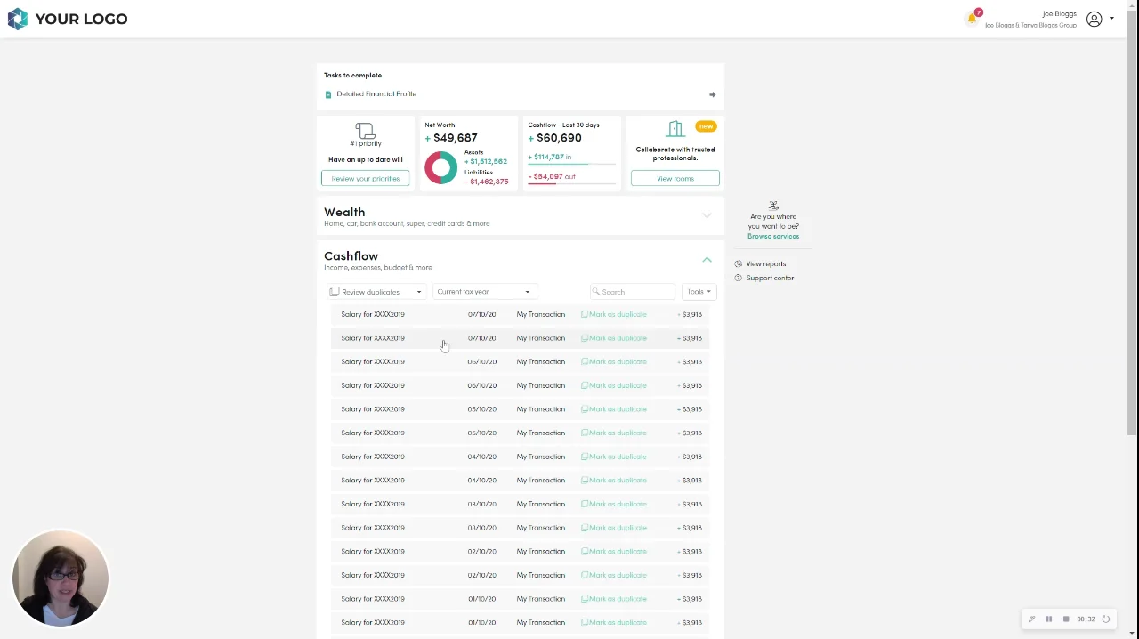The height and width of the screenshot is (639, 1139).
Task: Mark upper 07/10/20 salary row as duplicate
Action: point(614,314)
